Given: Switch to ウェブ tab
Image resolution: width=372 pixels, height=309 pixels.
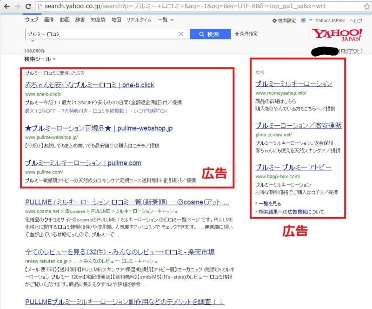Looking at the screenshot, I should pos(32,20).
